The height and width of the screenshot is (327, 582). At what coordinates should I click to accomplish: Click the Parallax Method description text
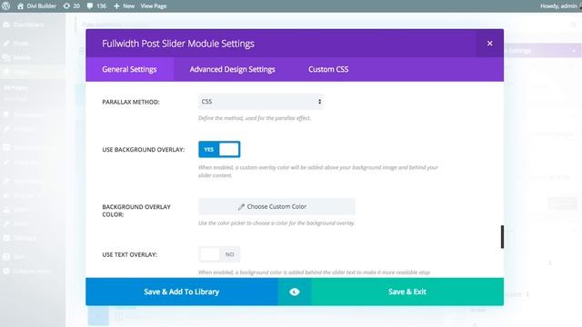coord(255,118)
